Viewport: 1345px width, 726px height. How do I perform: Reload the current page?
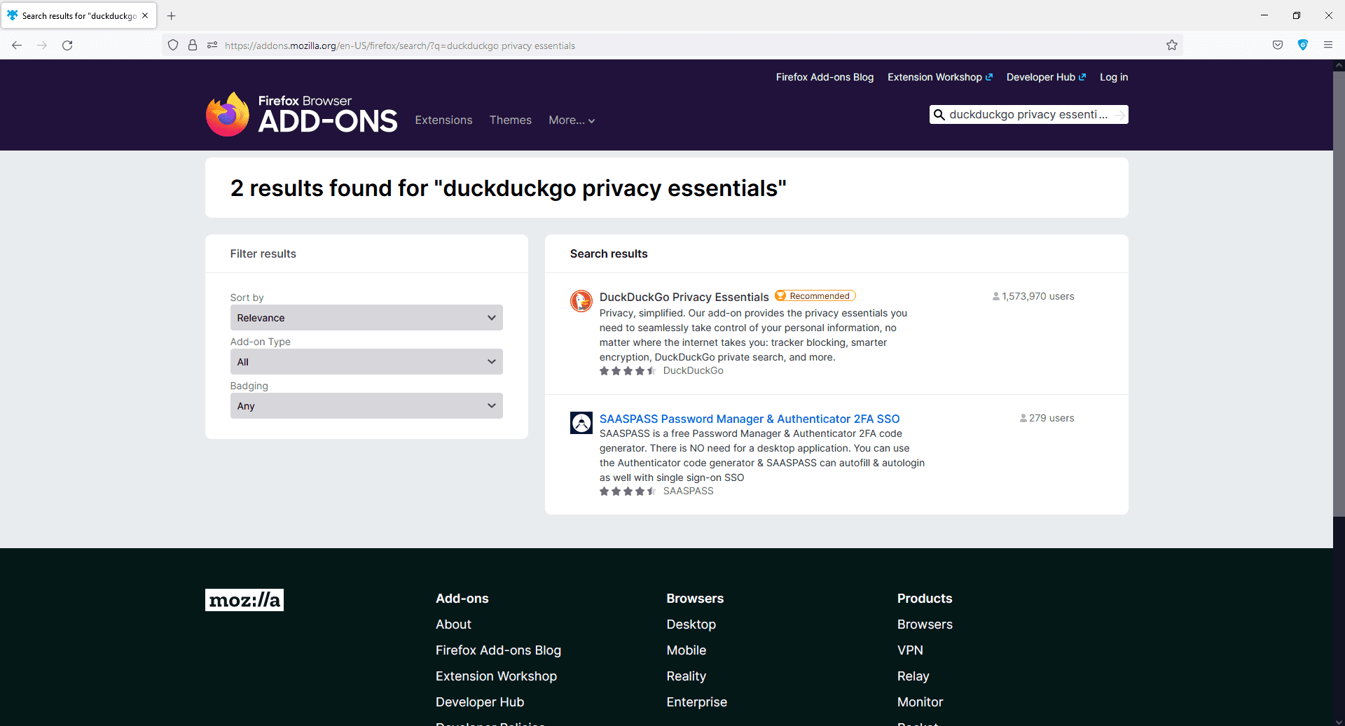(x=67, y=46)
